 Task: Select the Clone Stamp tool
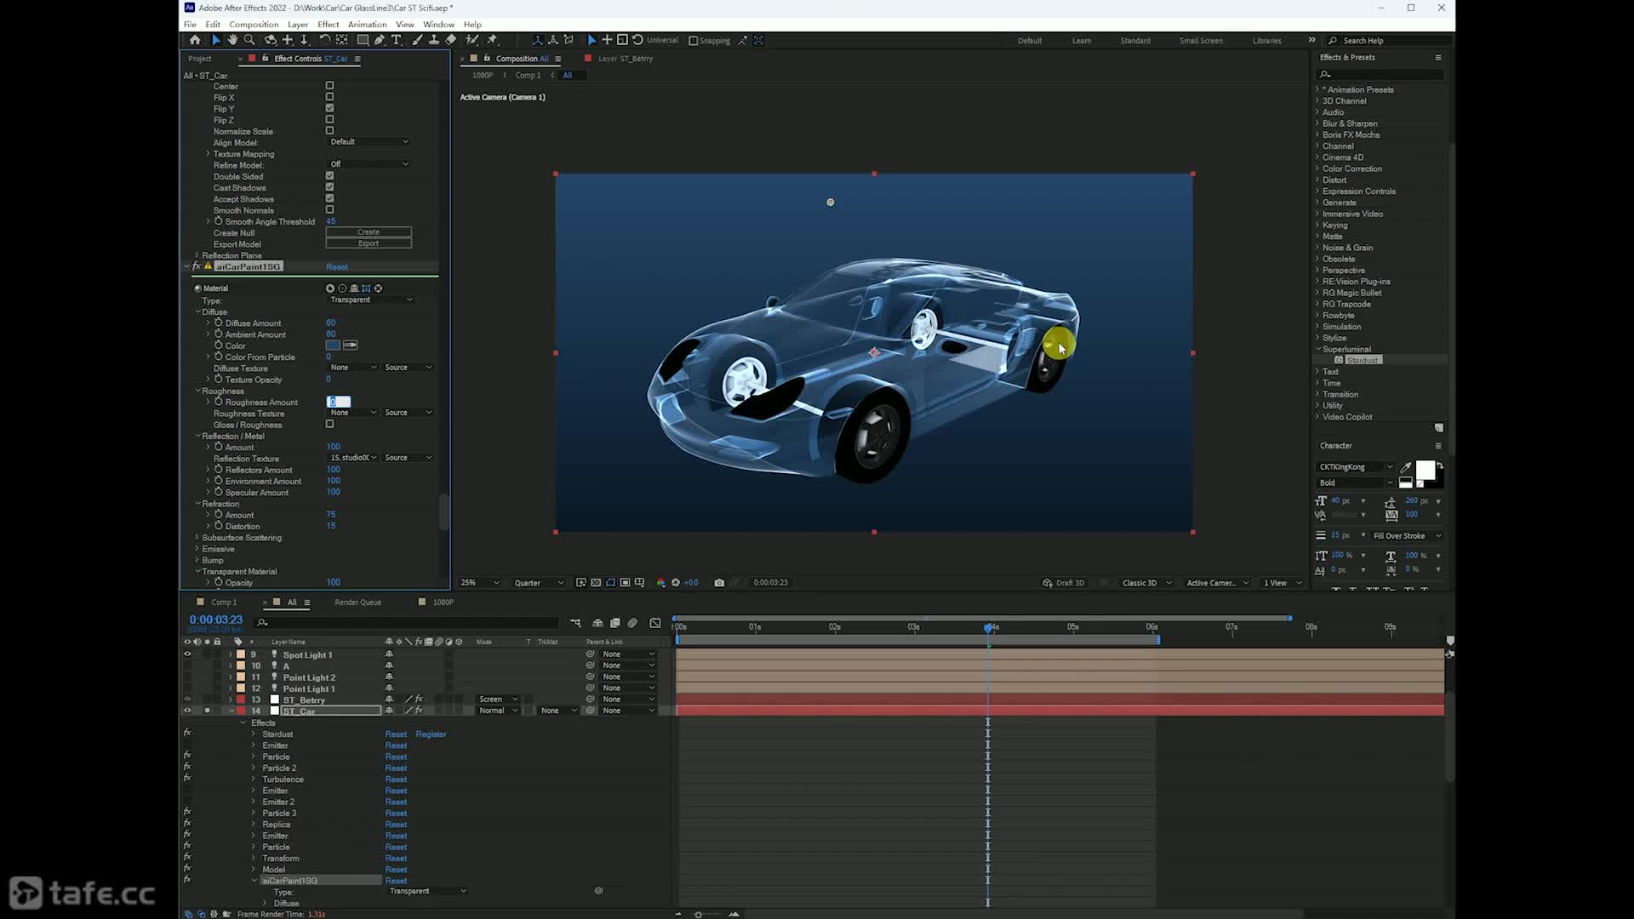pyautogui.click(x=434, y=40)
